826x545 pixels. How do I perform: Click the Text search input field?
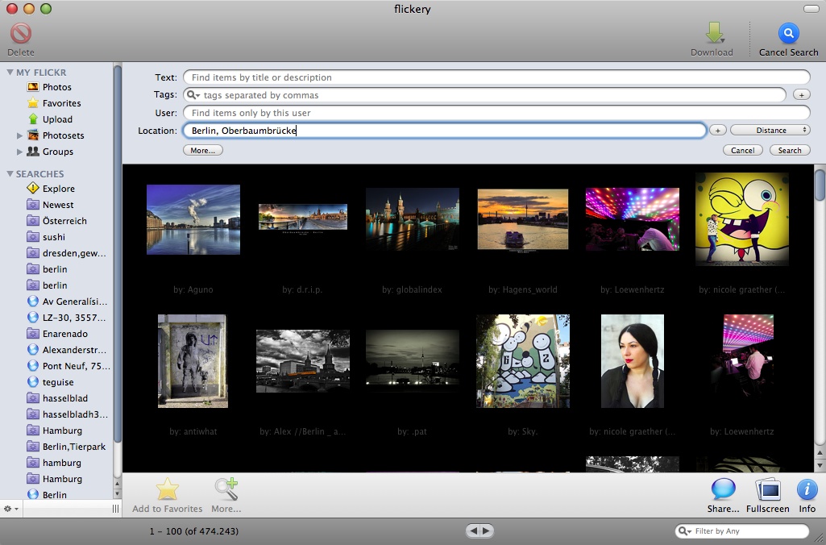point(496,77)
